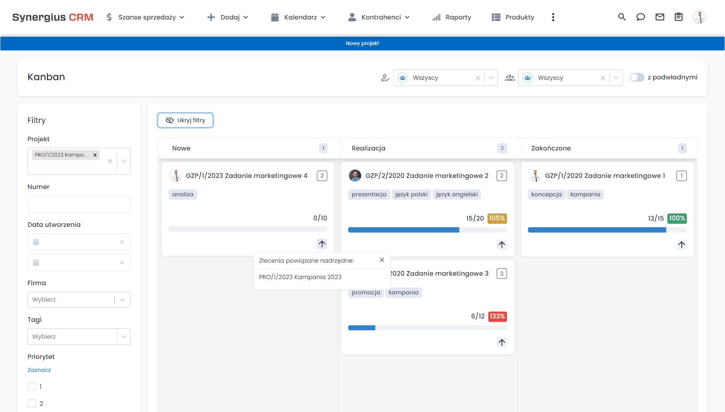The width and height of the screenshot is (725, 412).
Task: Check priority checkbox 2
Action: tap(32, 403)
